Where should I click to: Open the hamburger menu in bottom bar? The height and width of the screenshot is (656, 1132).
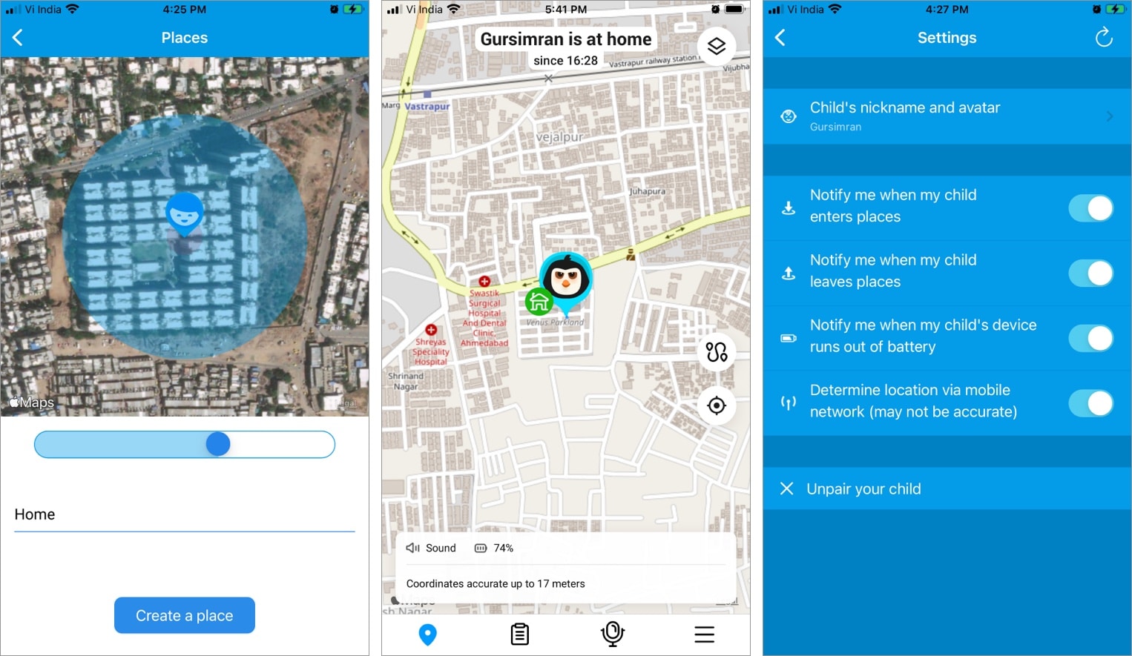point(704,635)
